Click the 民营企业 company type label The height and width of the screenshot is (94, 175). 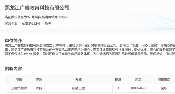click(11, 24)
